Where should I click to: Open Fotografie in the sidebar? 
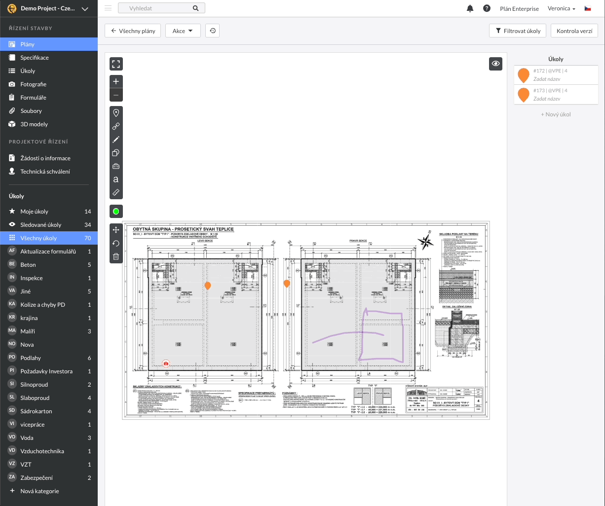click(33, 84)
